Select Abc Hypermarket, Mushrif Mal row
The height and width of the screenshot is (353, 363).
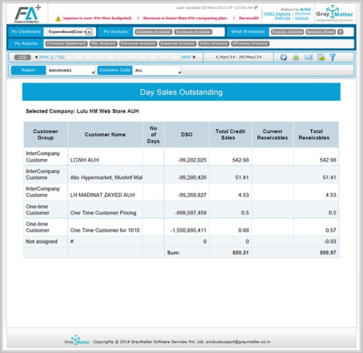tap(181, 174)
